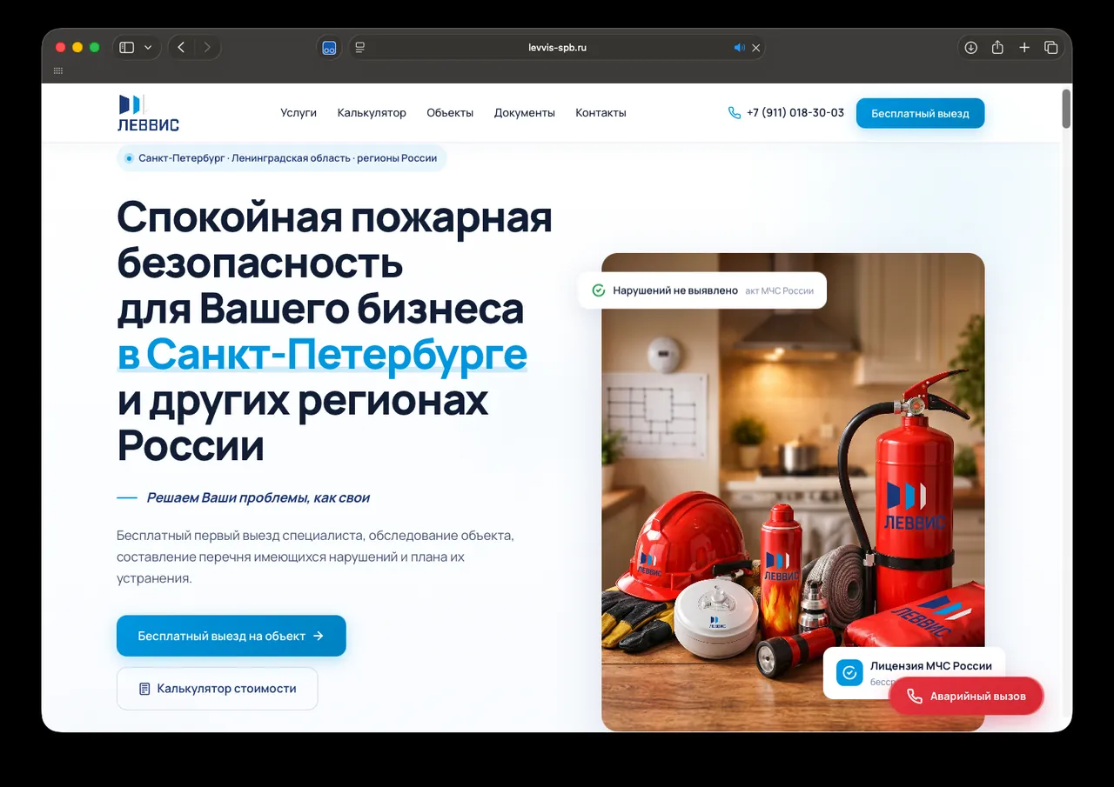Open the Объекты menu item
1114x787 pixels.
click(450, 113)
